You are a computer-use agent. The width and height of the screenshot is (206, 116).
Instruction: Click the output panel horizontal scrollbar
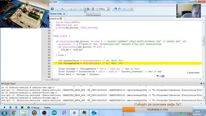[x=34, y=104]
